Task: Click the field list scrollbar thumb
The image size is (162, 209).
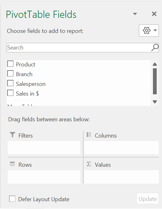Action: pyautogui.click(x=155, y=81)
